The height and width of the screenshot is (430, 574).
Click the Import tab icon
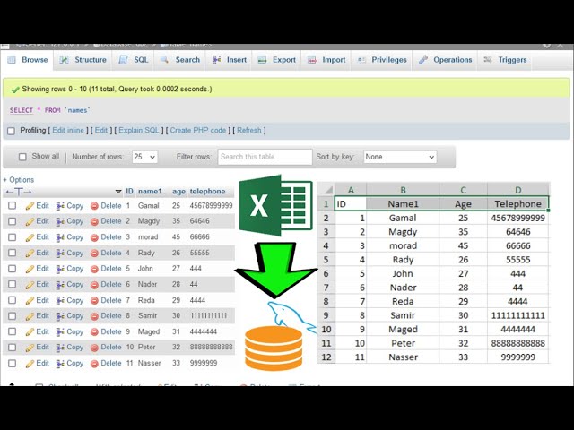pyautogui.click(x=312, y=60)
